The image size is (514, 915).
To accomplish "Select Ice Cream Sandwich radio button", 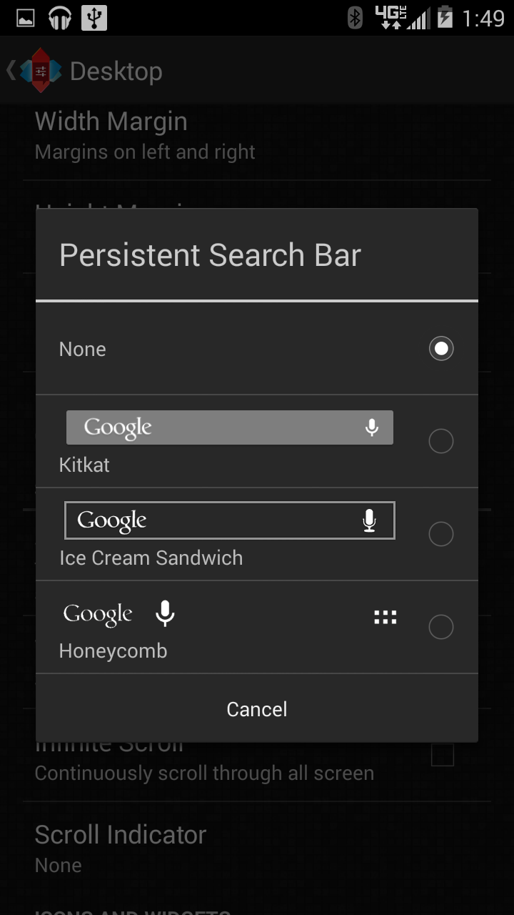I will tap(441, 534).
